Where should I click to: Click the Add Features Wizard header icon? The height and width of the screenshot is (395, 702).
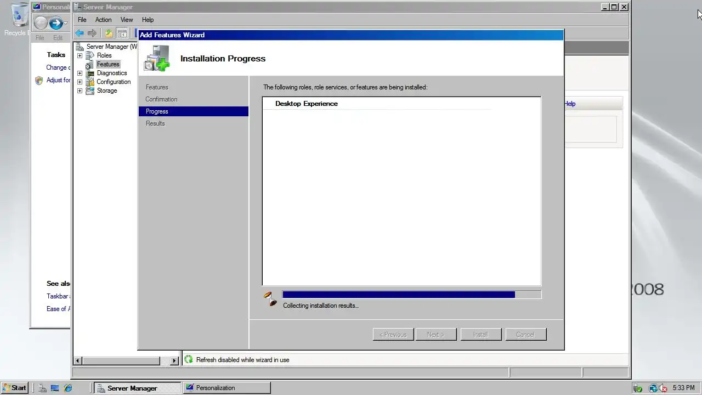coord(157,58)
